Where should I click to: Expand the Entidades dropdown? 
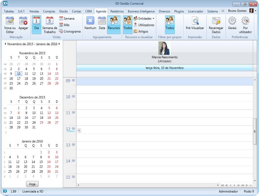(x=154, y=18)
